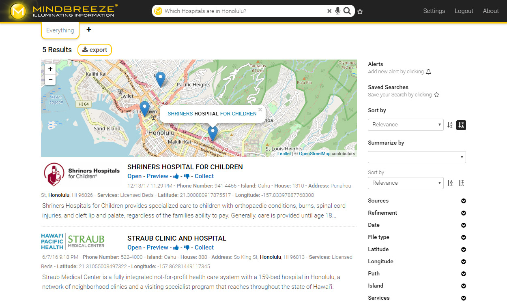Close the Shriners Hospital map popup
507x305 pixels.
(x=260, y=109)
